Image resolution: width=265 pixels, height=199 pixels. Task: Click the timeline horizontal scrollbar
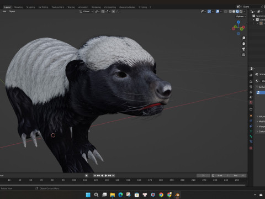pos(123,185)
